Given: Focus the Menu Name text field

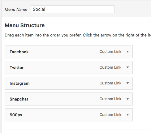Looking at the screenshot, I should (73, 9).
